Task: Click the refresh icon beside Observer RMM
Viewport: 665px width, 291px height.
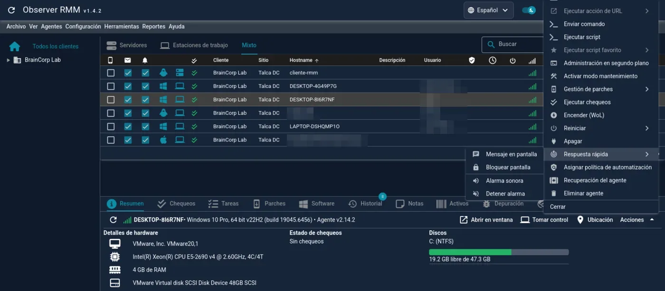Action: (x=12, y=10)
